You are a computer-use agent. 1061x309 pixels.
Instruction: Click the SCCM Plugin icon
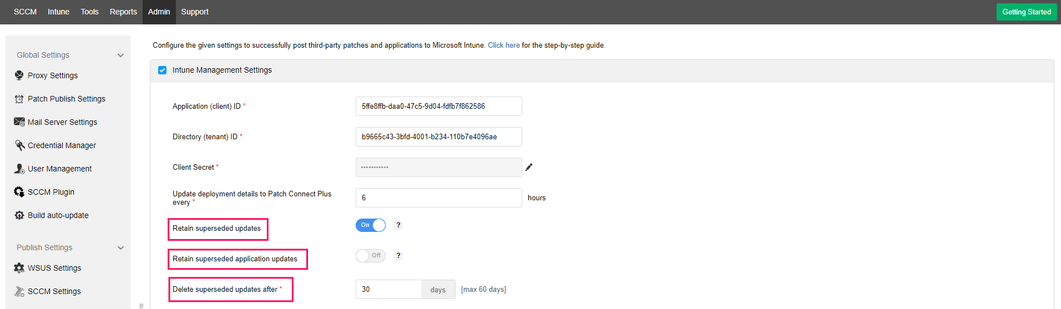[19, 192]
